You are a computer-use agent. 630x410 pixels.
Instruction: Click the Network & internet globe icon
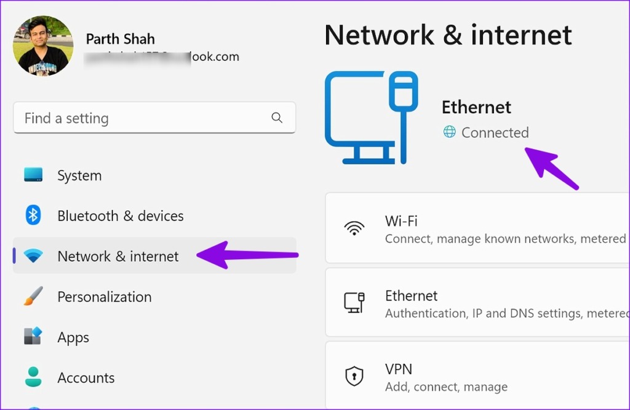tap(32, 256)
